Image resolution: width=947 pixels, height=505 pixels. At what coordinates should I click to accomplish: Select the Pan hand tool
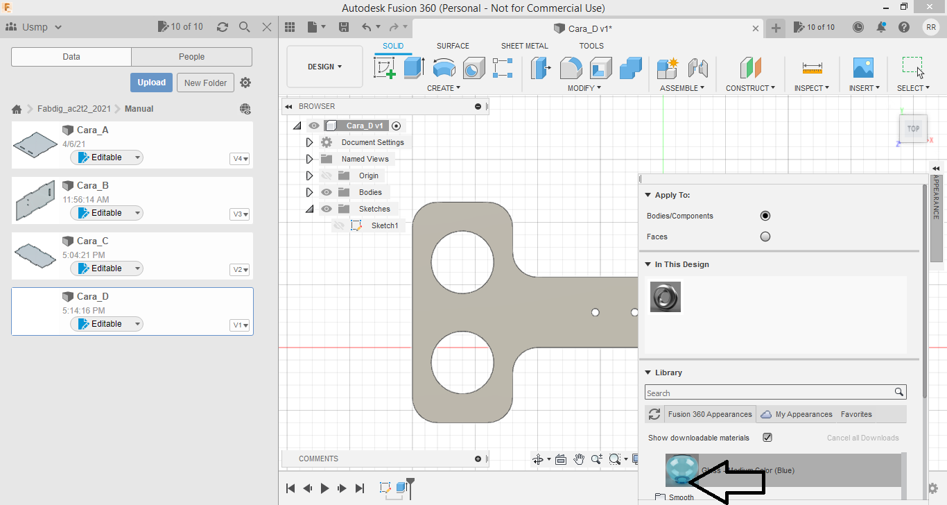pos(578,459)
